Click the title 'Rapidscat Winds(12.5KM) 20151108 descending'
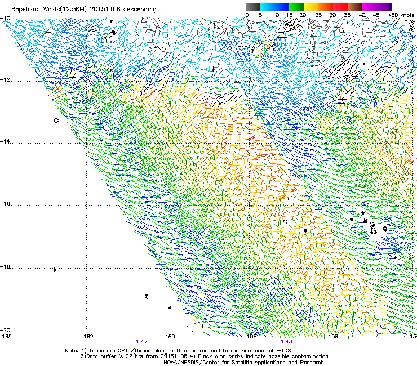 tap(84, 9)
